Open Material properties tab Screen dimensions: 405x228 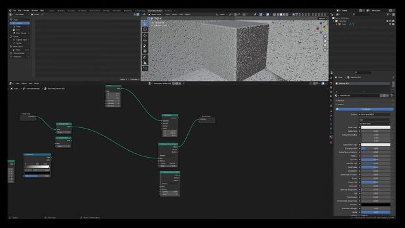pyautogui.click(x=331, y=137)
